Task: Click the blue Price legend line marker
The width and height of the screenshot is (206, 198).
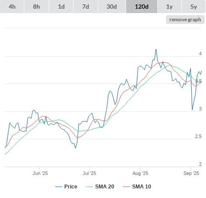Action: [x=59, y=187]
